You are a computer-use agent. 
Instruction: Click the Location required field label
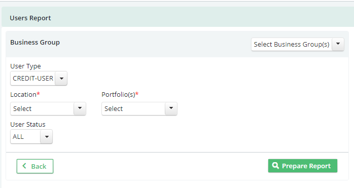pos(25,94)
